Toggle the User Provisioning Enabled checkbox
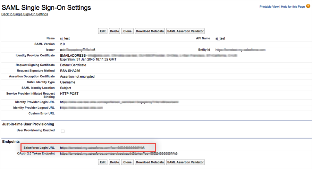The height and width of the screenshot is (169, 312). [x=63, y=131]
